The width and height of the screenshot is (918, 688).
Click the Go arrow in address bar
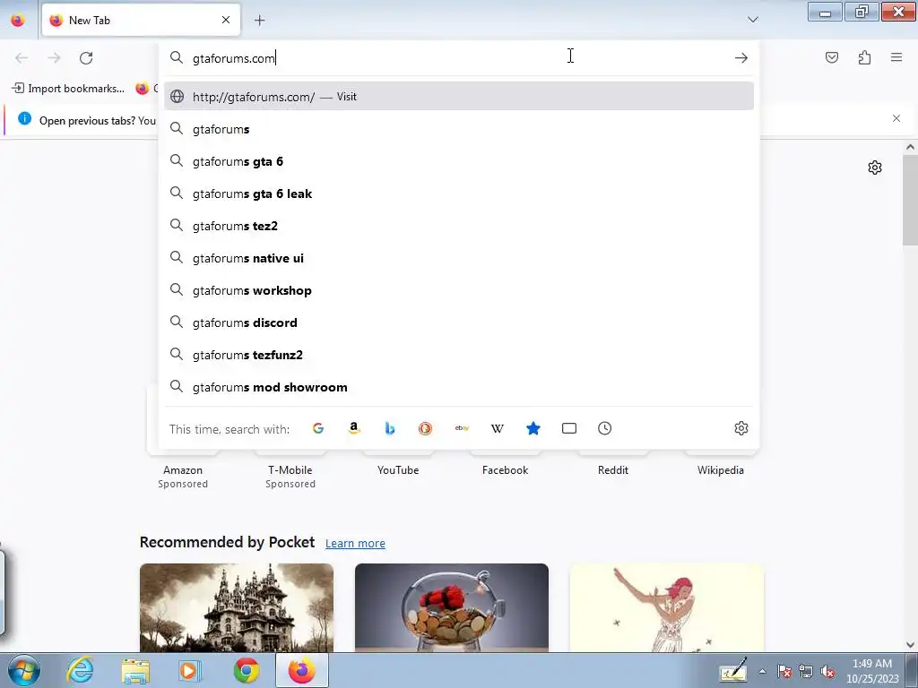point(741,58)
